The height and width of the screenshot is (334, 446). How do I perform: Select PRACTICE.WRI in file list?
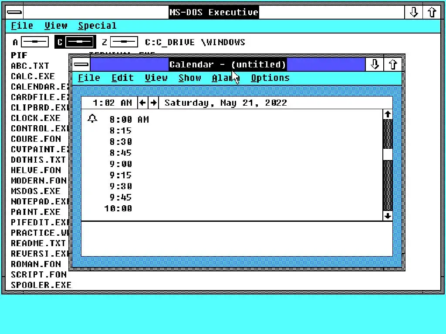click(x=40, y=233)
